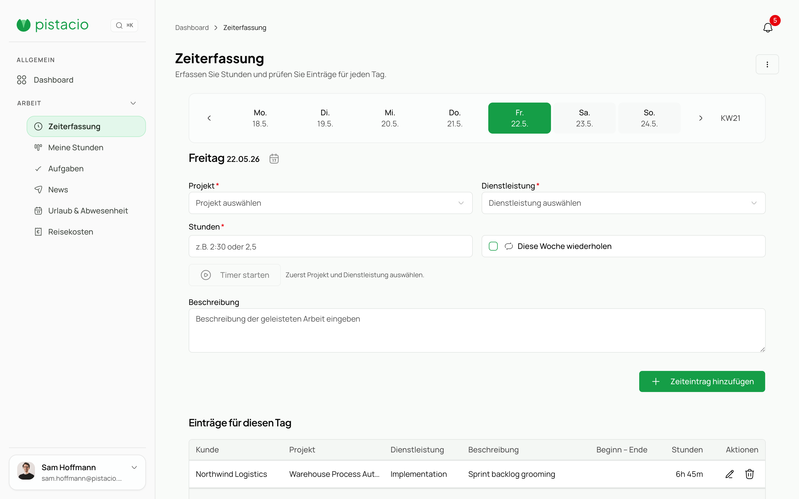Click the Beginn – Ende column header
Screen dimensions: 799x499
622,450
